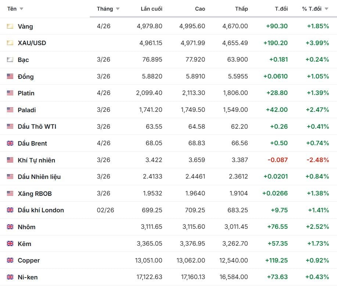
Task: Open the Tên column sort dropdown
Action: pos(21,9)
